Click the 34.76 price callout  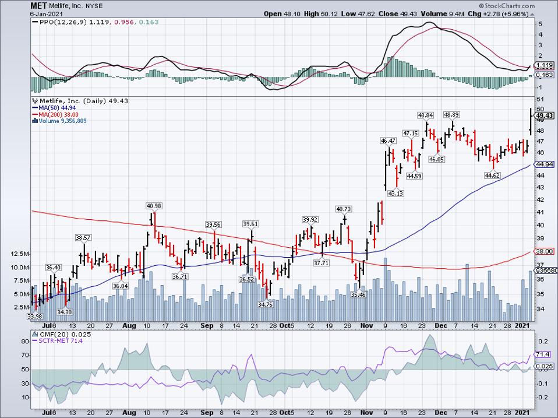click(x=266, y=305)
